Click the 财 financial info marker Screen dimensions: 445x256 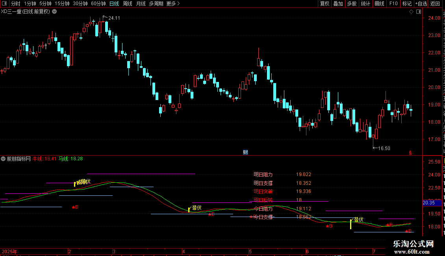[245, 152]
